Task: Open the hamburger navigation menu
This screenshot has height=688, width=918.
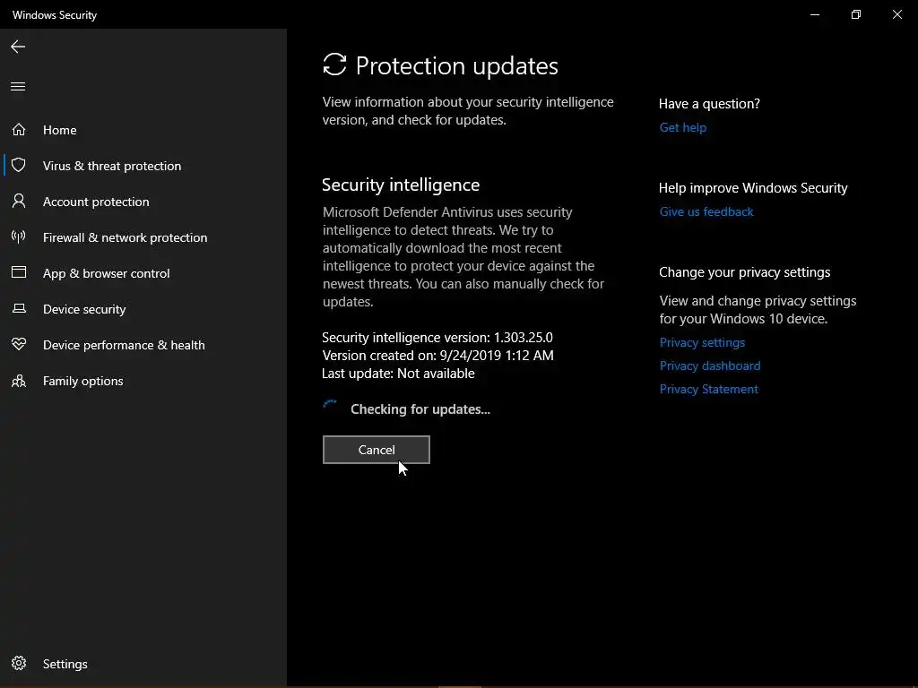Action: pyautogui.click(x=18, y=87)
